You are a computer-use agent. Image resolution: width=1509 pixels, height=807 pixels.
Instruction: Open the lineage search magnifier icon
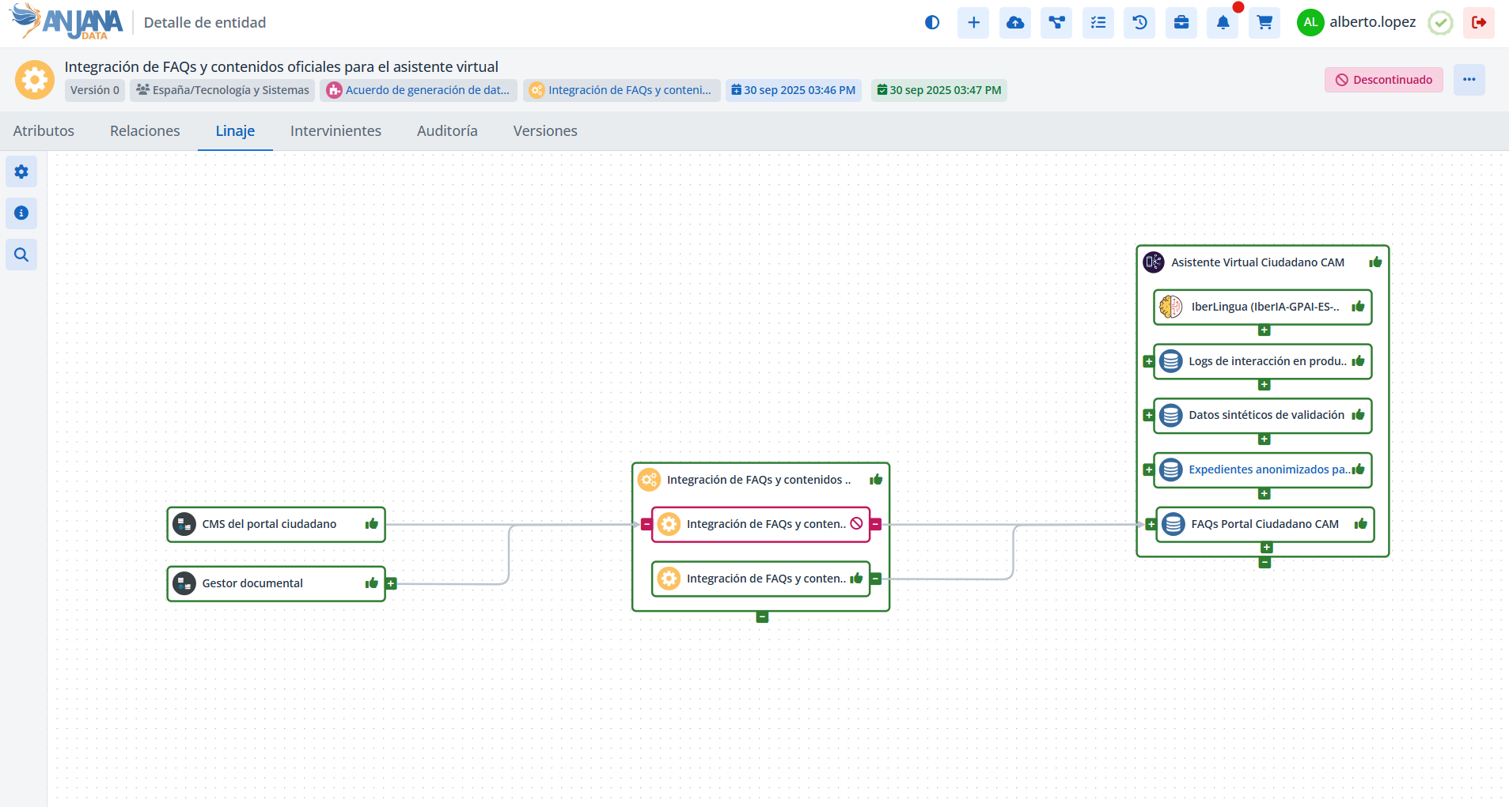[x=21, y=255]
